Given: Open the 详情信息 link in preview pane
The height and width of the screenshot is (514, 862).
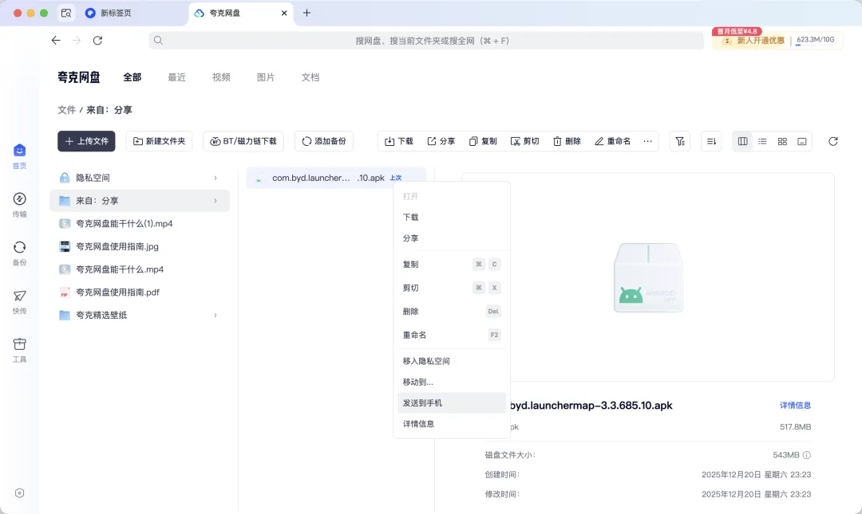Looking at the screenshot, I should click(795, 406).
